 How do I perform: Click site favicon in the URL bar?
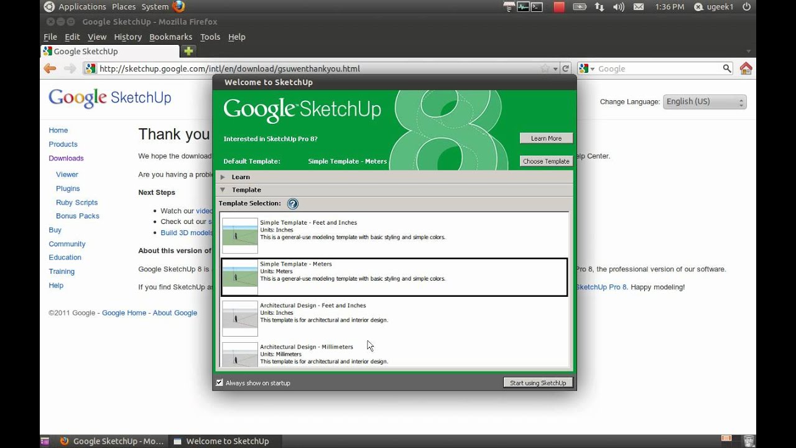coord(91,68)
